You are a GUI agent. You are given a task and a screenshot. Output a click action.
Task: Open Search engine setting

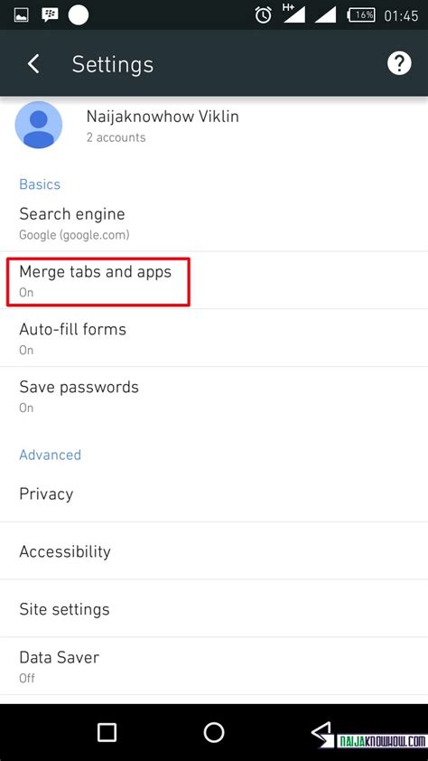pyautogui.click(x=214, y=222)
